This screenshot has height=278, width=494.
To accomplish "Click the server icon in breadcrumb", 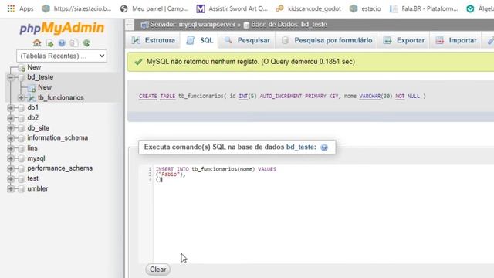I will coord(144,25).
